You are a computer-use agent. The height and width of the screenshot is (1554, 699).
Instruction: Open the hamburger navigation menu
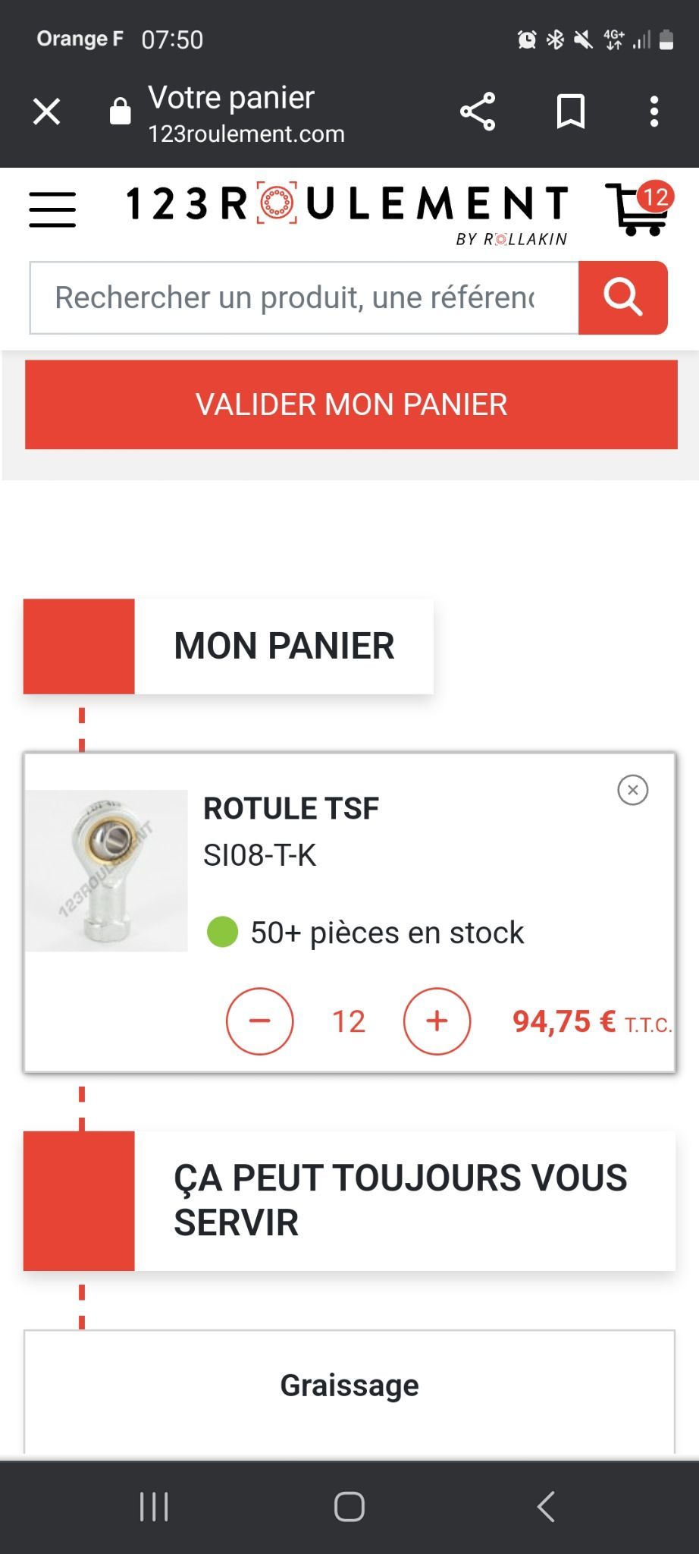click(52, 209)
